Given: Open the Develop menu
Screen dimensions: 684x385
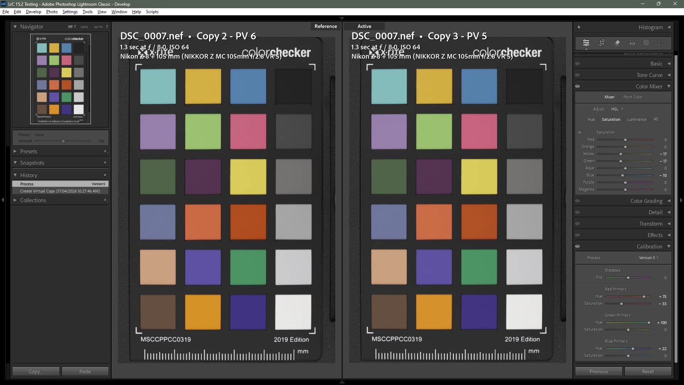Looking at the screenshot, I should tap(33, 12).
